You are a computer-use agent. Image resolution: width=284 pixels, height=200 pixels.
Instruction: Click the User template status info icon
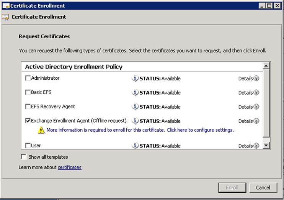[135, 146]
